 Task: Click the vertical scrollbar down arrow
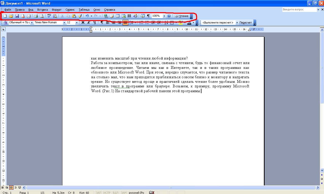click(x=322, y=170)
